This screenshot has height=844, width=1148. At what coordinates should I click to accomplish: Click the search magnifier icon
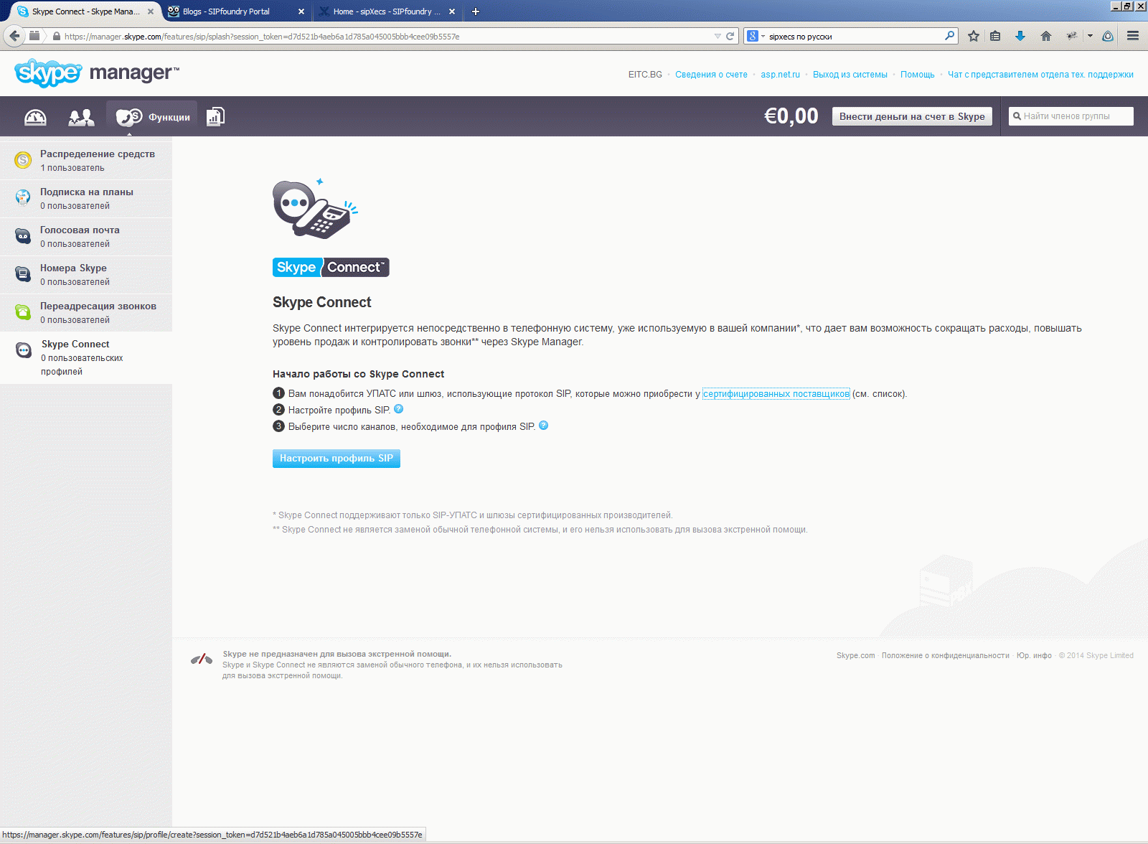coord(950,36)
